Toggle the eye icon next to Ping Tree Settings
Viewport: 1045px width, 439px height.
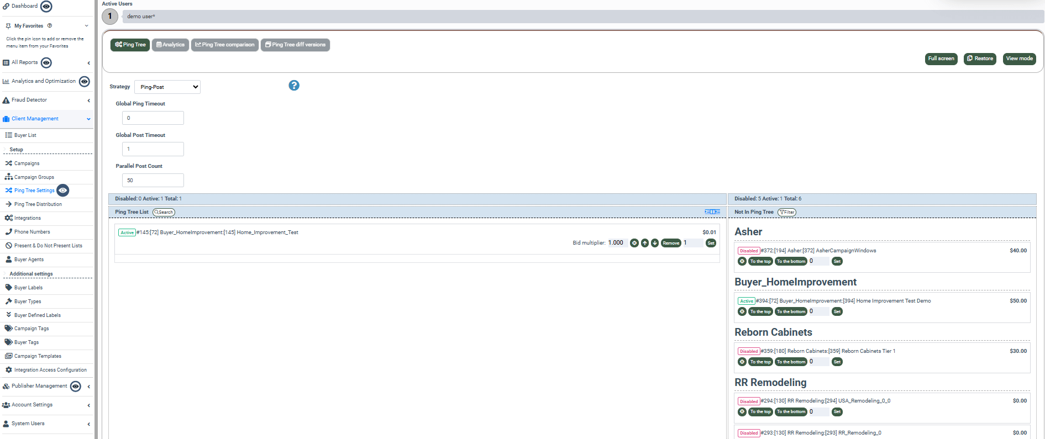(63, 191)
